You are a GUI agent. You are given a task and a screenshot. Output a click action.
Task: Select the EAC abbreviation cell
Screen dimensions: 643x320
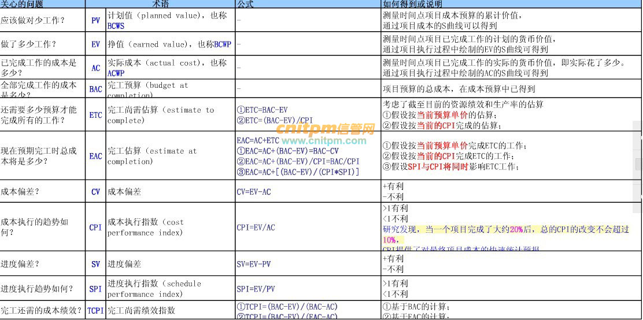tap(95, 156)
